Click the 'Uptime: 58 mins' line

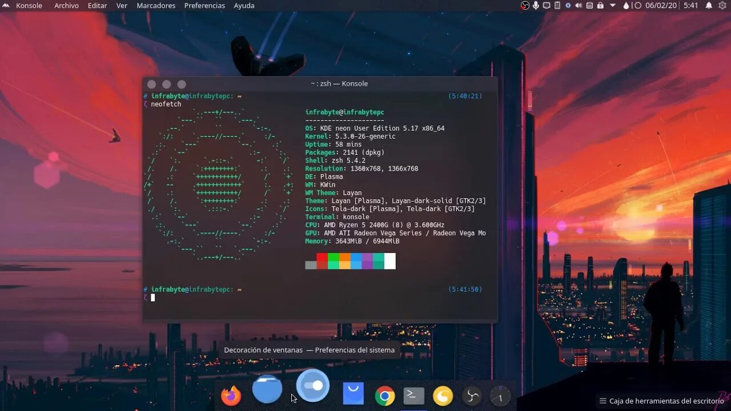[x=334, y=145]
